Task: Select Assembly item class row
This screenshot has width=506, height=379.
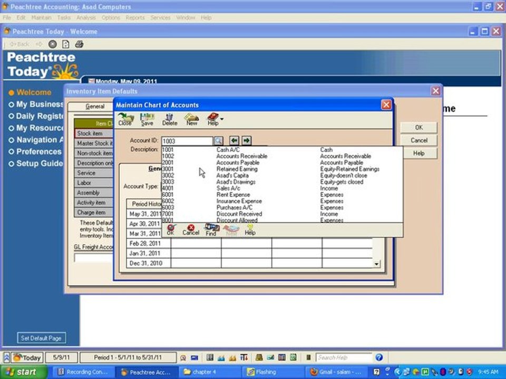Action: point(94,193)
